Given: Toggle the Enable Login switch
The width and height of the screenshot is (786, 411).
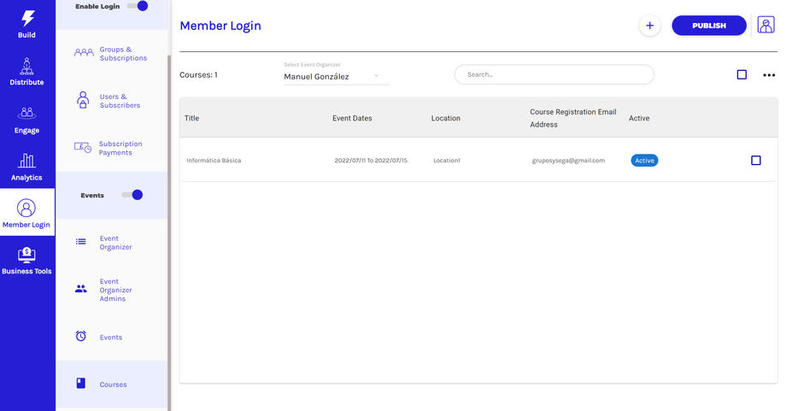Looking at the screenshot, I should point(138,6).
